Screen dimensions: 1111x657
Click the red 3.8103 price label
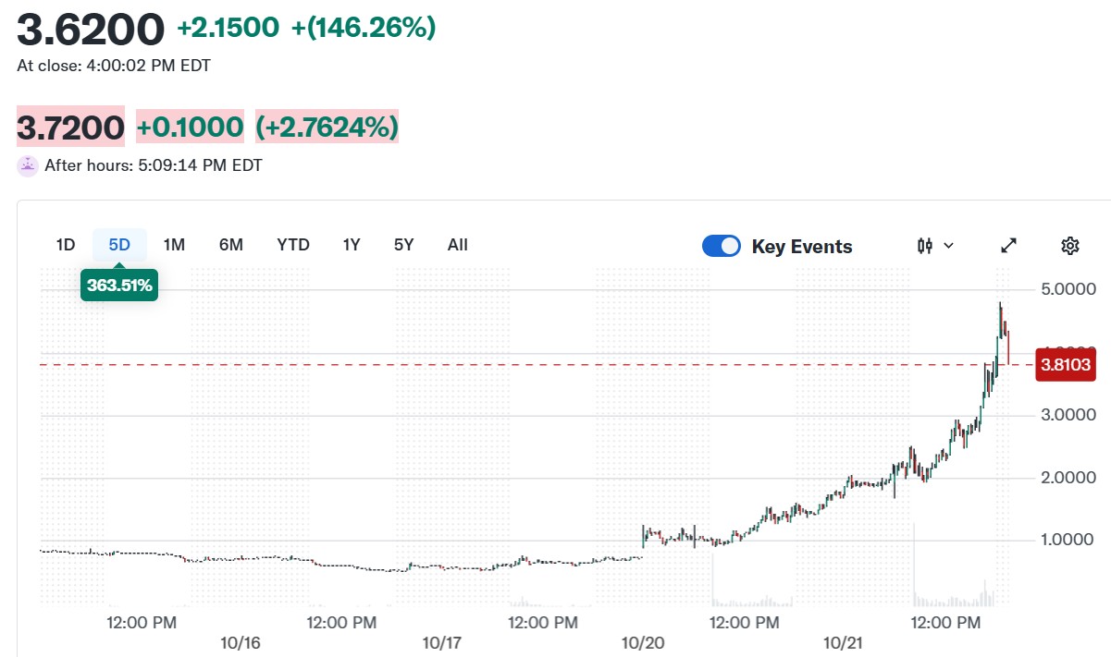1066,365
